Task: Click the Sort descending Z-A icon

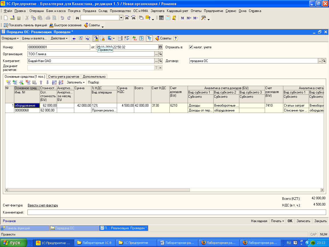Action: (61, 82)
